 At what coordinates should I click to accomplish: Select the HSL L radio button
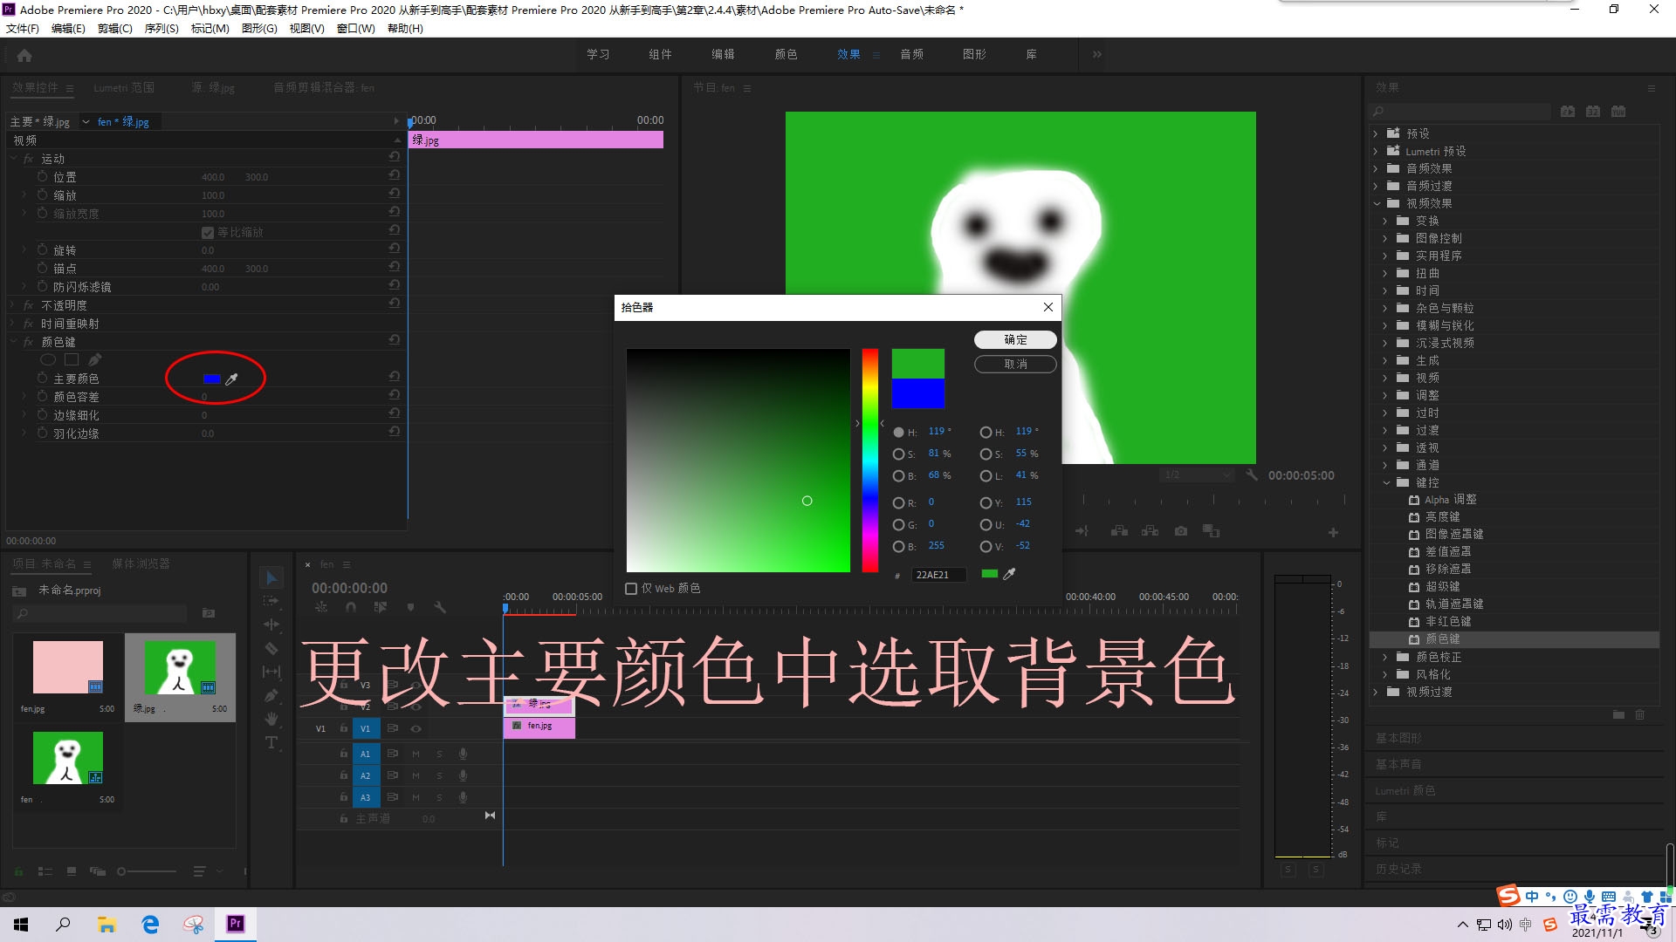click(986, 475)
